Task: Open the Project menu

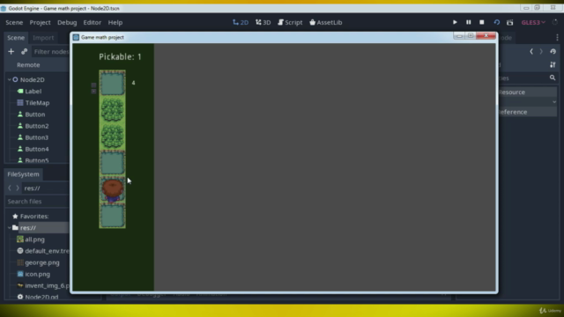Action: 40,22
